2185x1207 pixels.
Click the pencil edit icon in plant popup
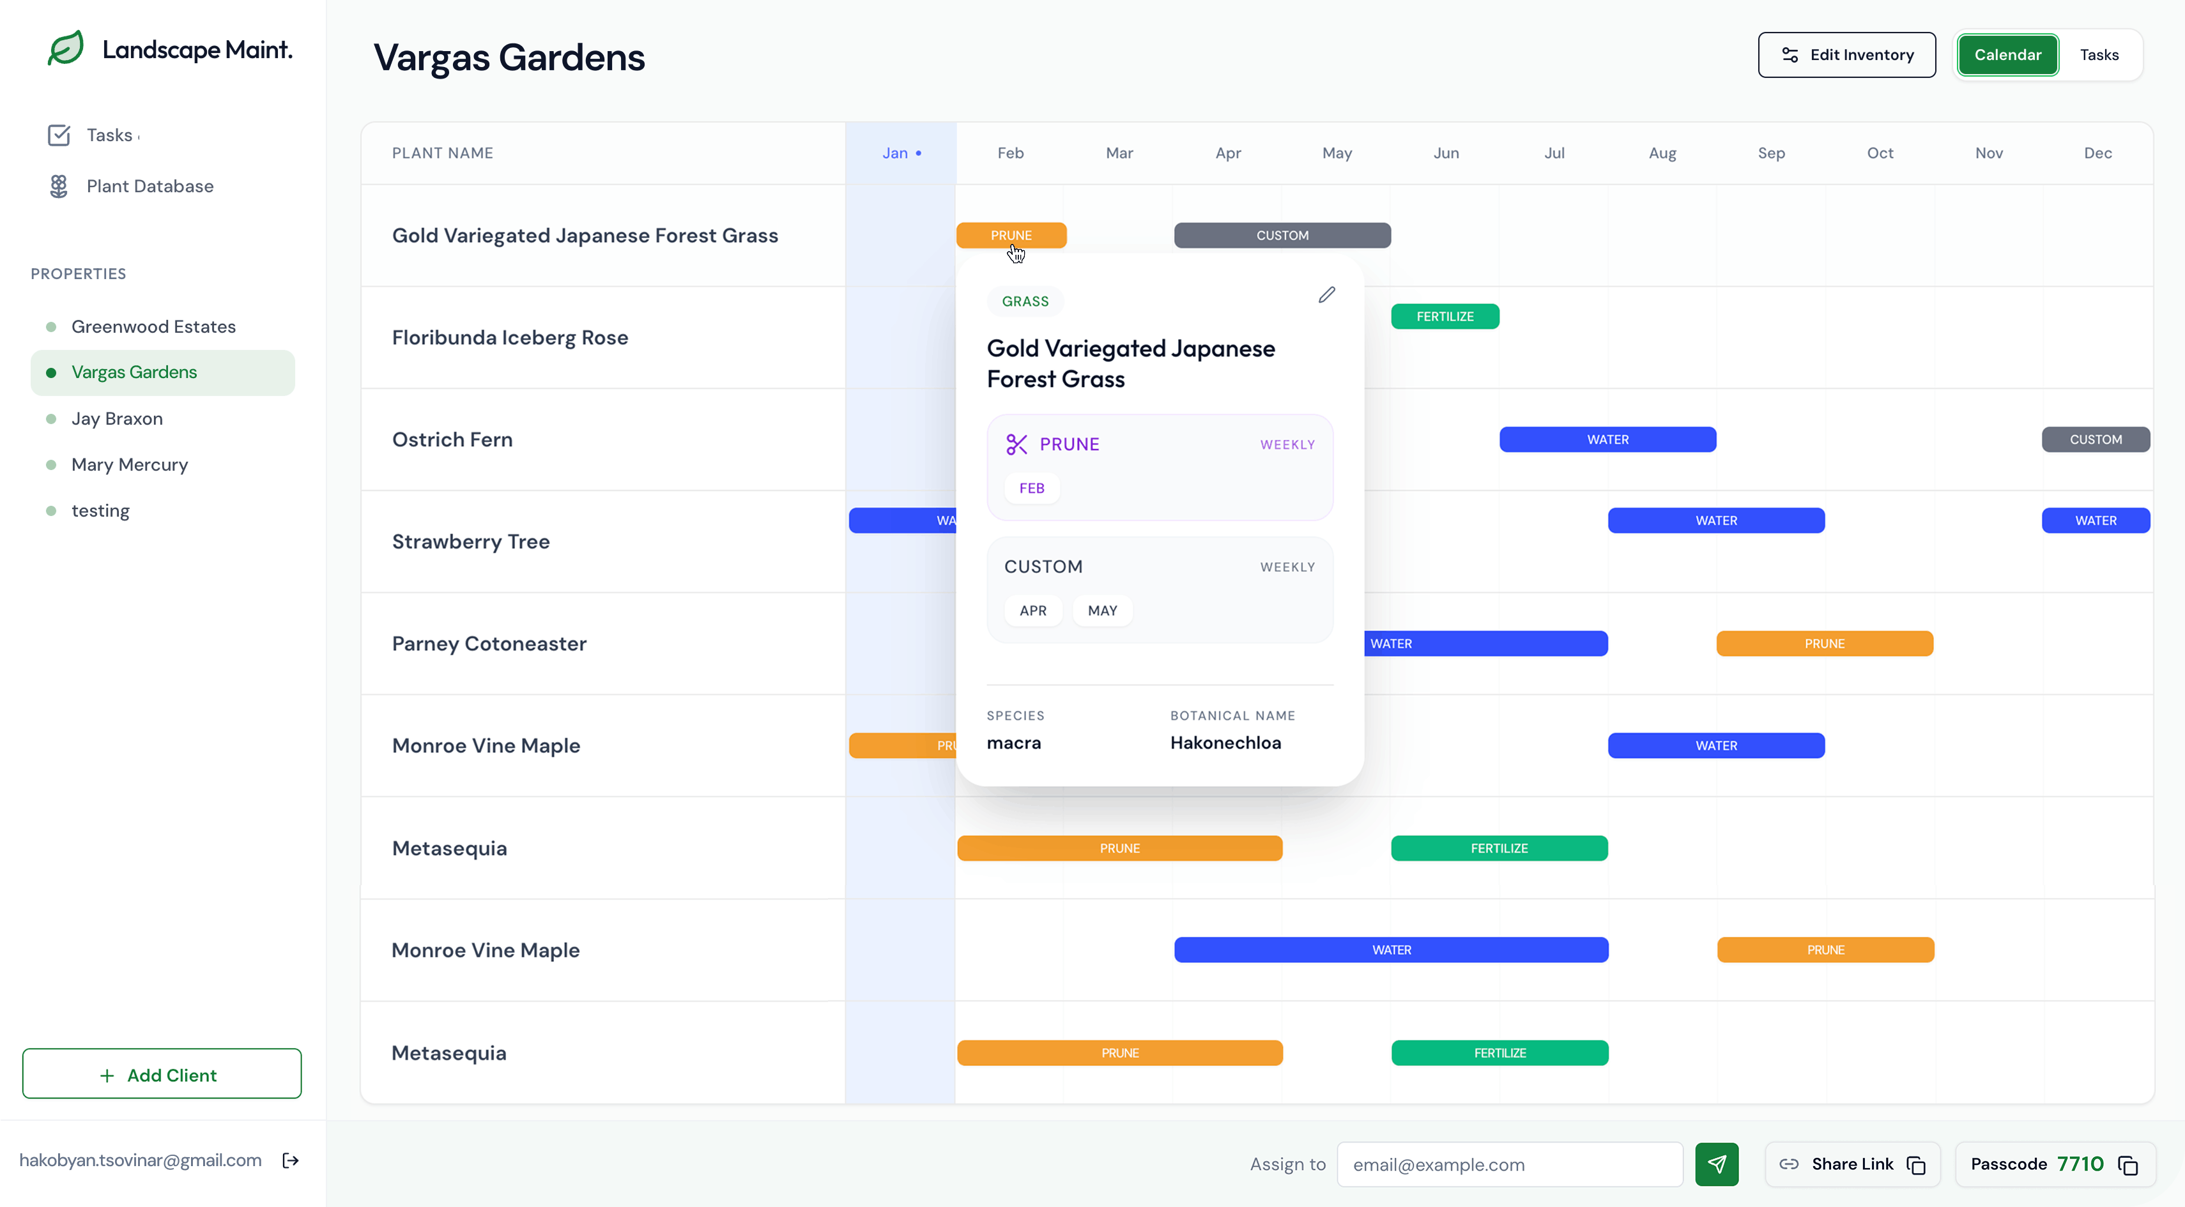click(x=1326, y=295)
